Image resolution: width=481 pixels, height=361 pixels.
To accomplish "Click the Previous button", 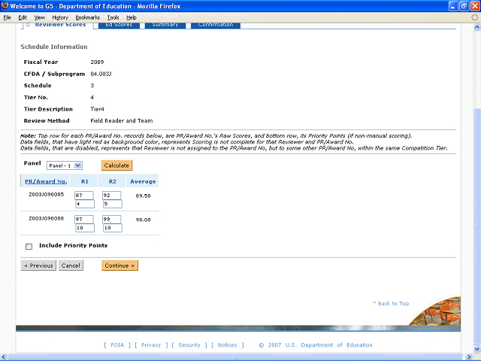I will tap(38, 265).
